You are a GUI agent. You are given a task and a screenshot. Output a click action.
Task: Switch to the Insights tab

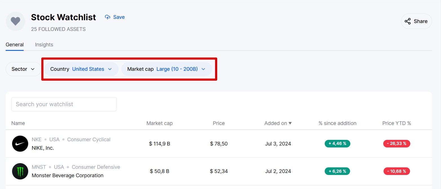44,45
